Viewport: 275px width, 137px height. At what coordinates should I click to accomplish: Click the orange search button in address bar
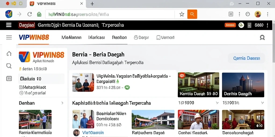coord(192,14)
